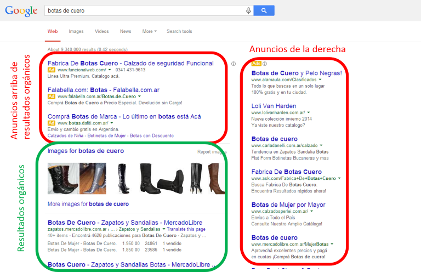Click the blue search magnifier button

[264, 10]
